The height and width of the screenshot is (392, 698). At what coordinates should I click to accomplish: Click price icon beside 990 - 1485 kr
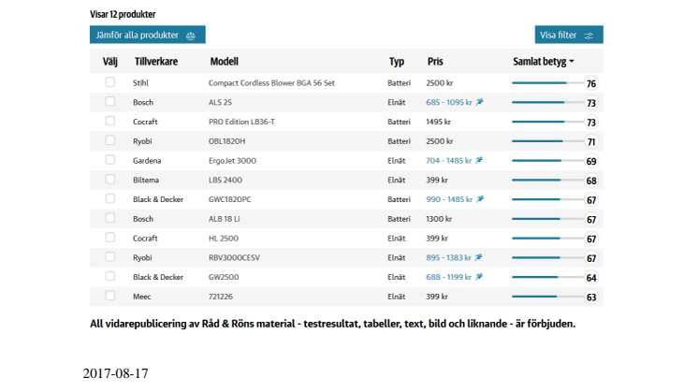[480, 199]
